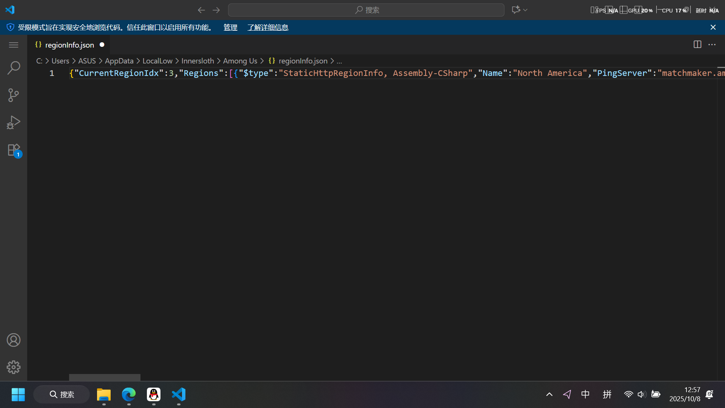Click the 管理 restricted mode button
Viewport: 725px width, 408px height.
pos(230,28)
